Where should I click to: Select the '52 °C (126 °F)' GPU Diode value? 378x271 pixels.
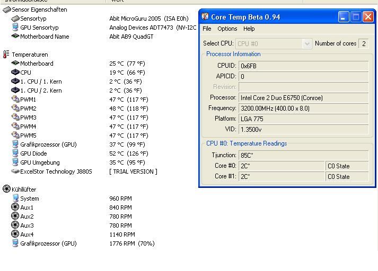pyautogui.click(x=128, y=153)
